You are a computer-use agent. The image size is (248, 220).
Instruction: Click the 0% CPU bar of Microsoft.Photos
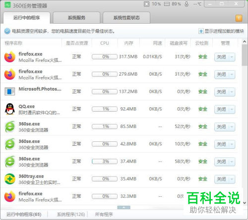click(x=105, y=91)
